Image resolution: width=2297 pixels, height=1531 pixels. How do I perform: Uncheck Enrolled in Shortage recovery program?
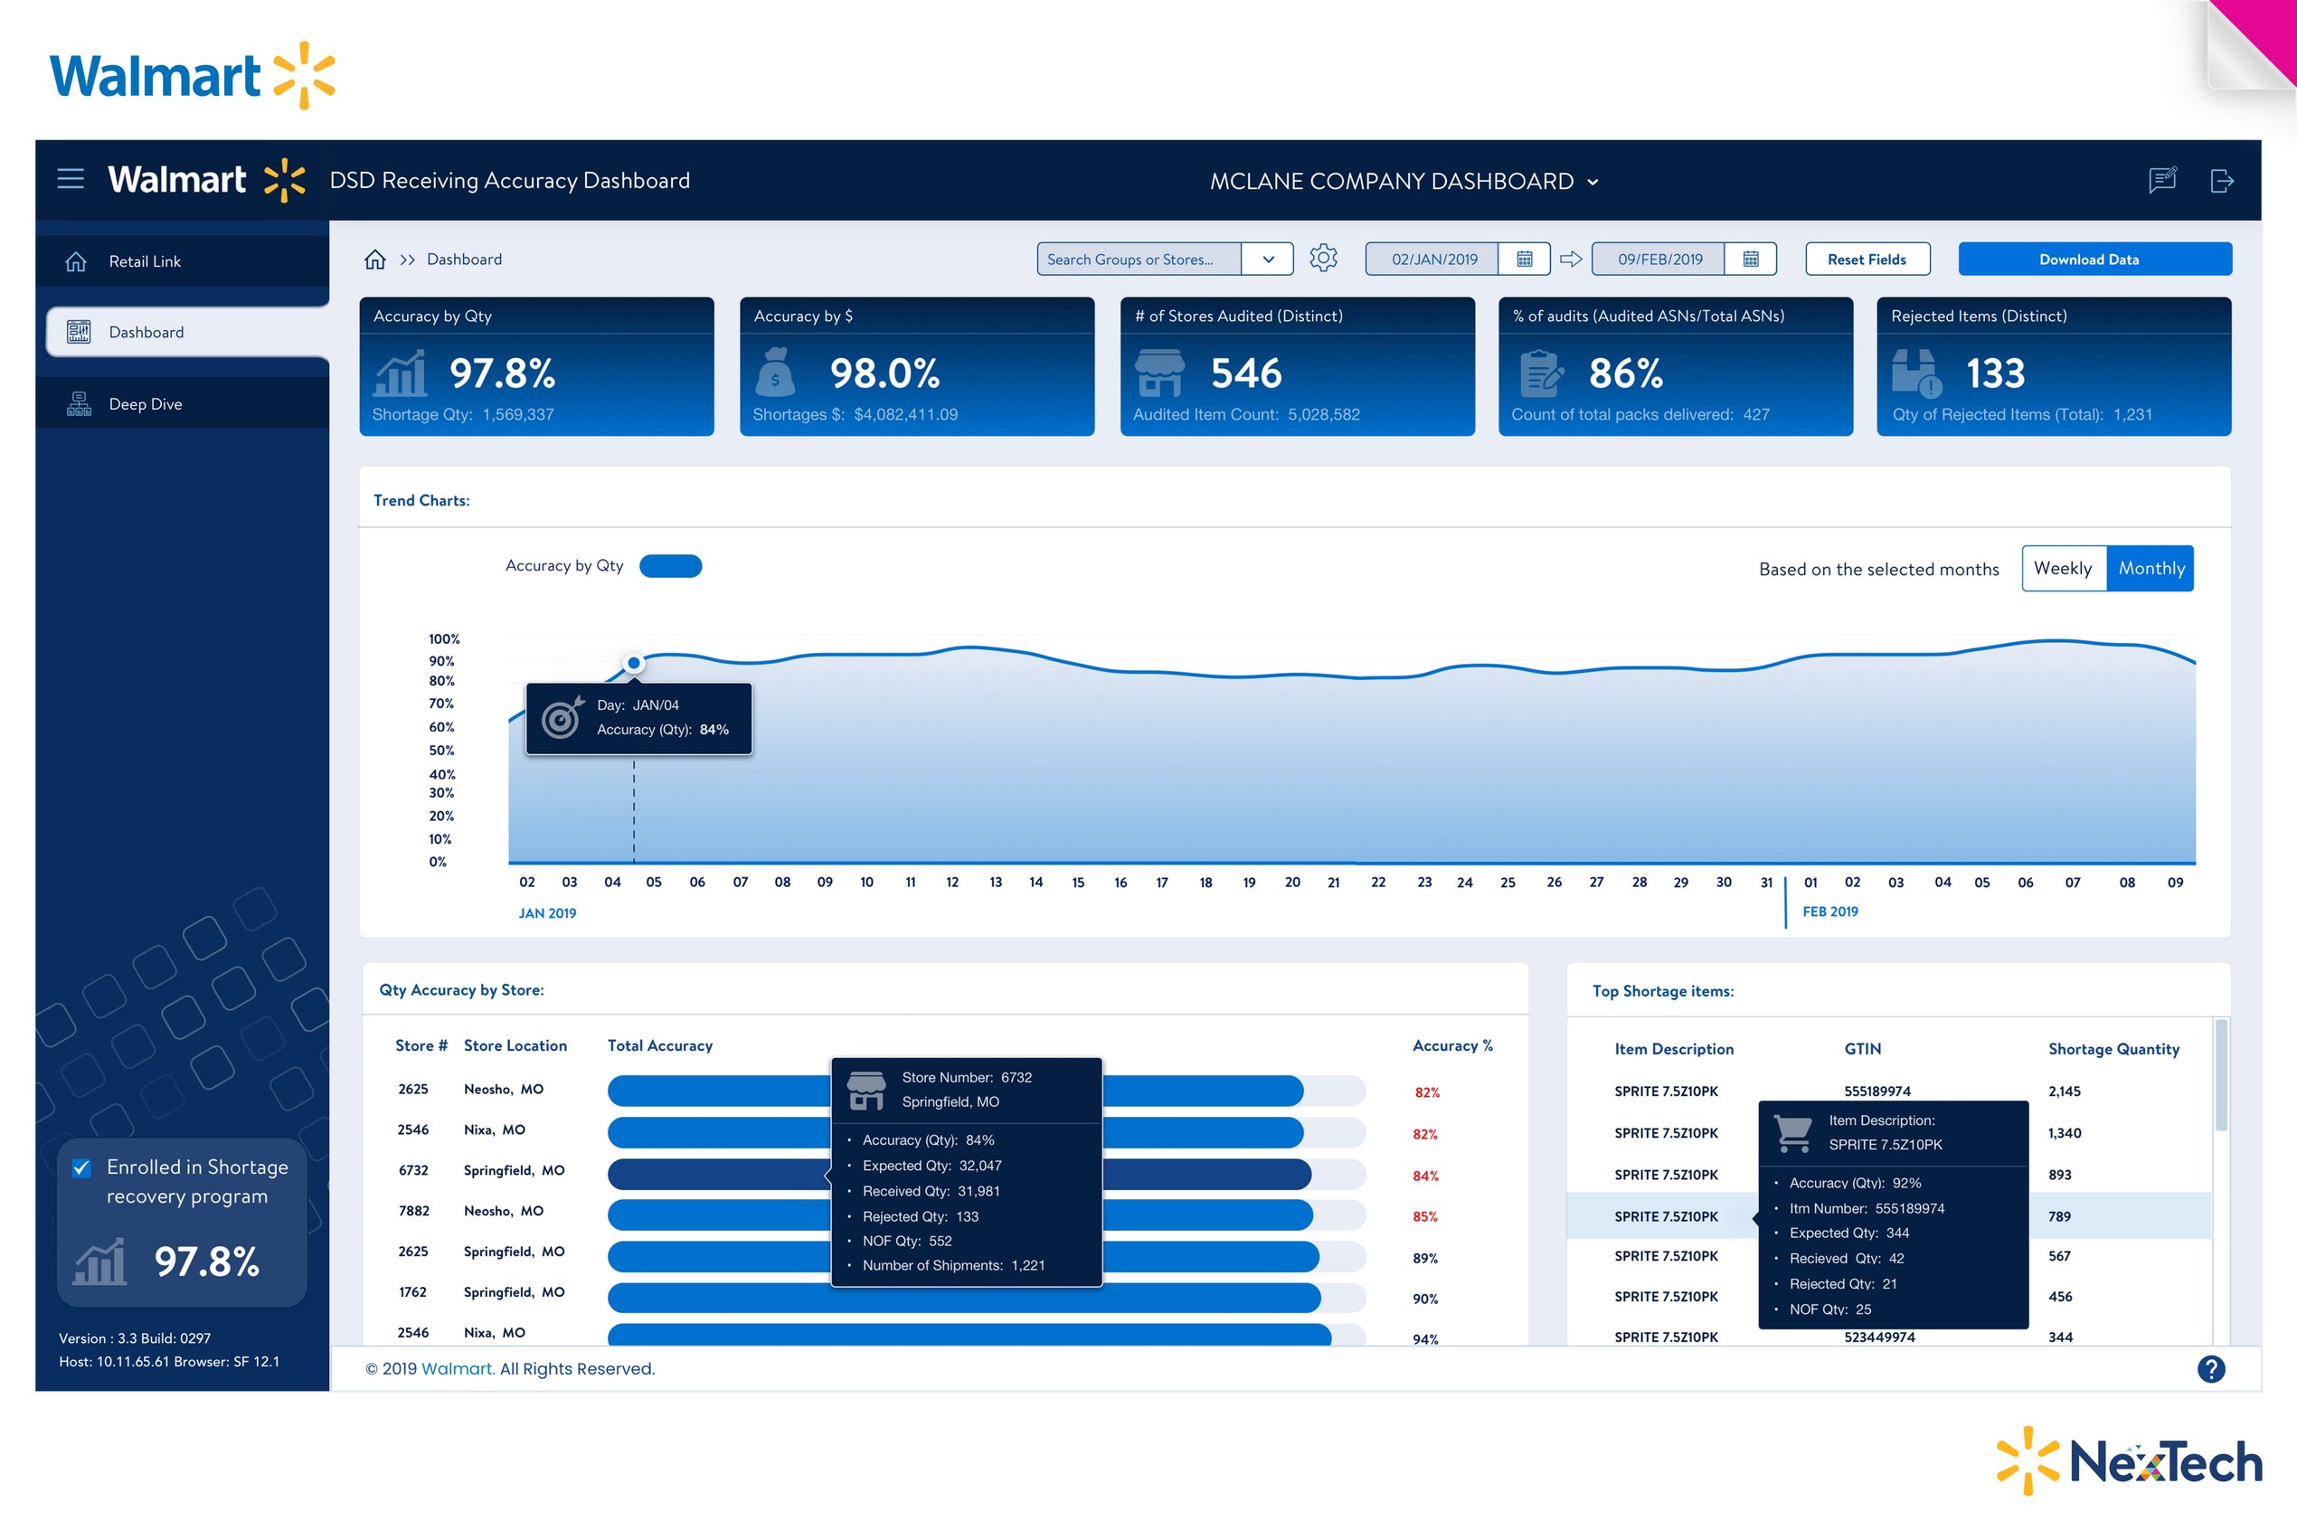82,1167
